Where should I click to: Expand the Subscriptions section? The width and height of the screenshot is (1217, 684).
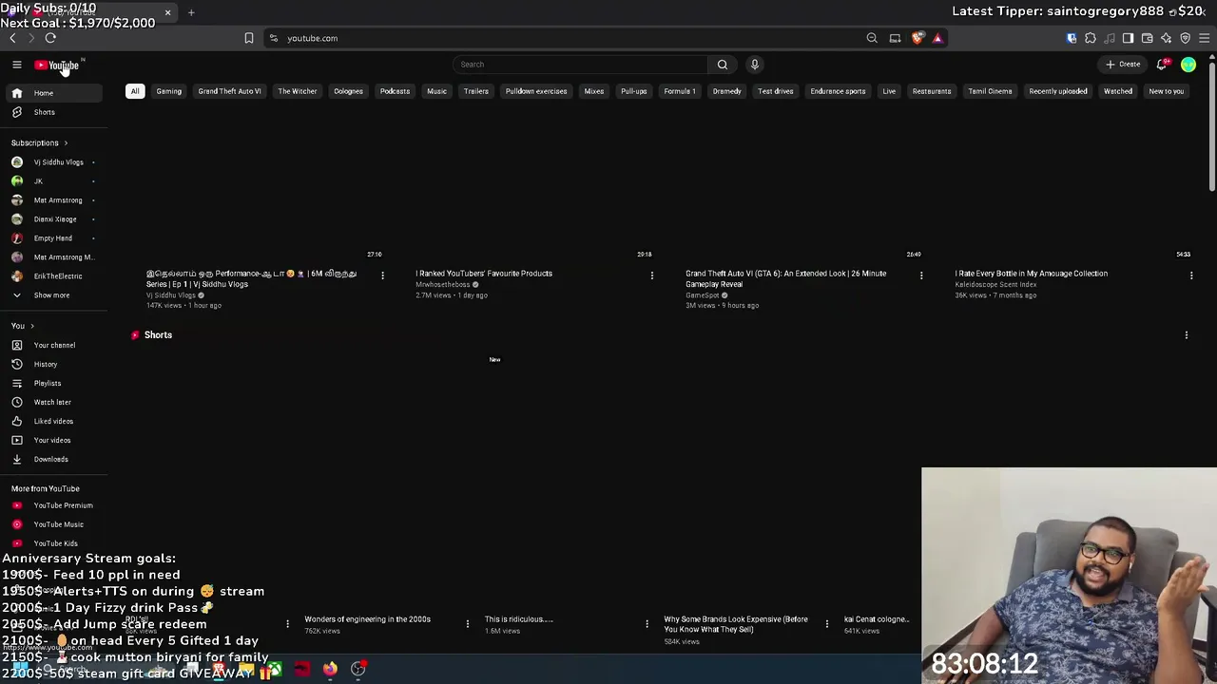pyautogui.click(x=40, y=142)
